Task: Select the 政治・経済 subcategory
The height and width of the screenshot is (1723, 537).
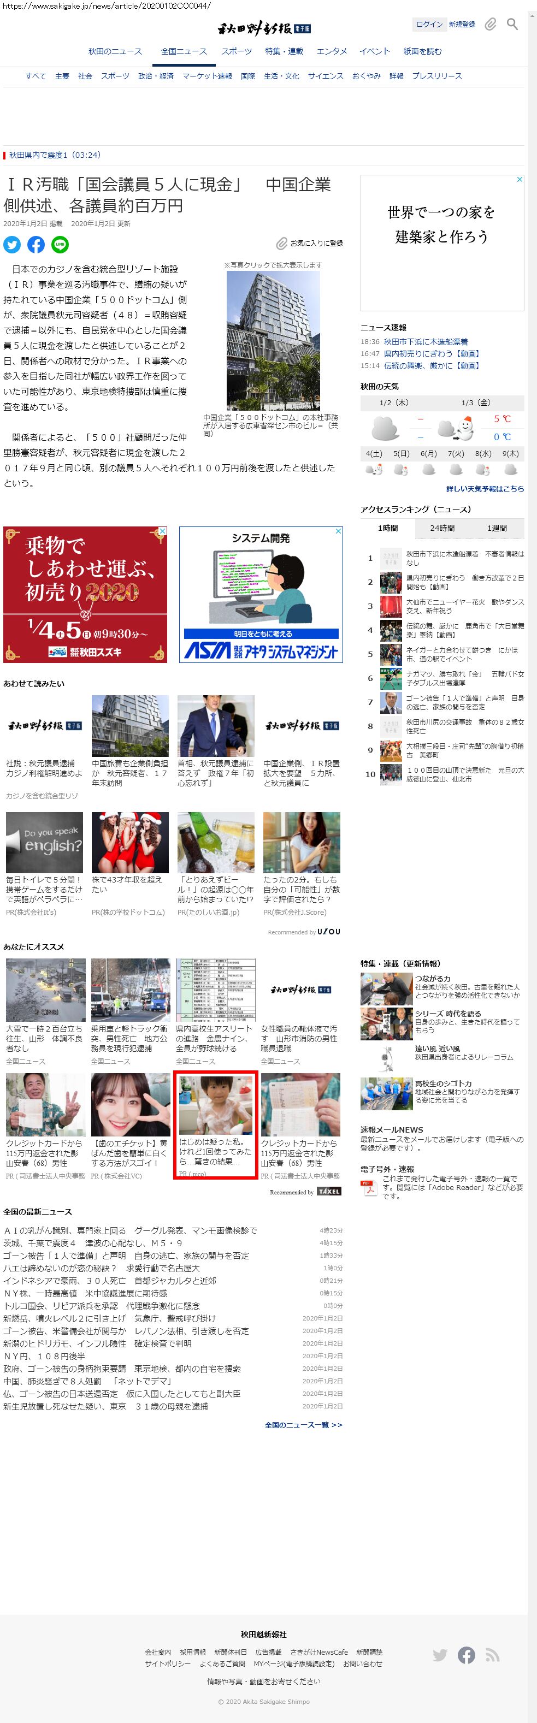Action: 156,76
